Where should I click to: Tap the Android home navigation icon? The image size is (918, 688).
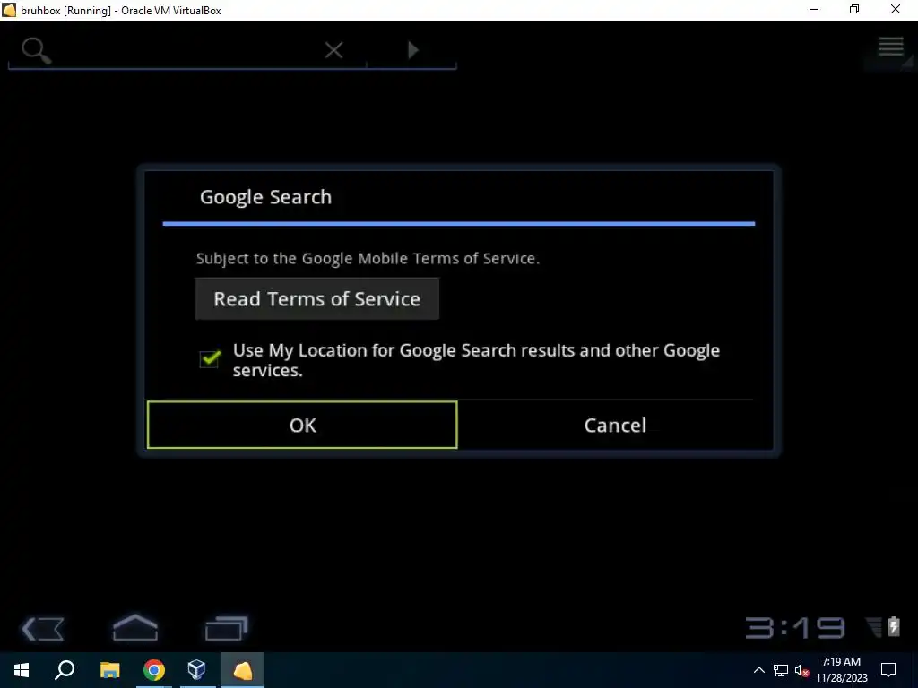(134, 628)
